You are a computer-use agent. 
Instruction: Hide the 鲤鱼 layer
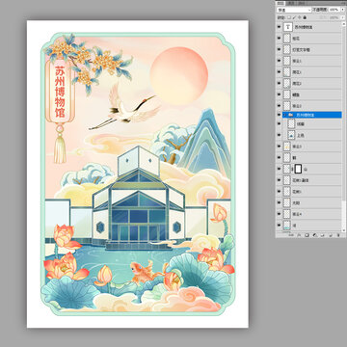point(279,94)
